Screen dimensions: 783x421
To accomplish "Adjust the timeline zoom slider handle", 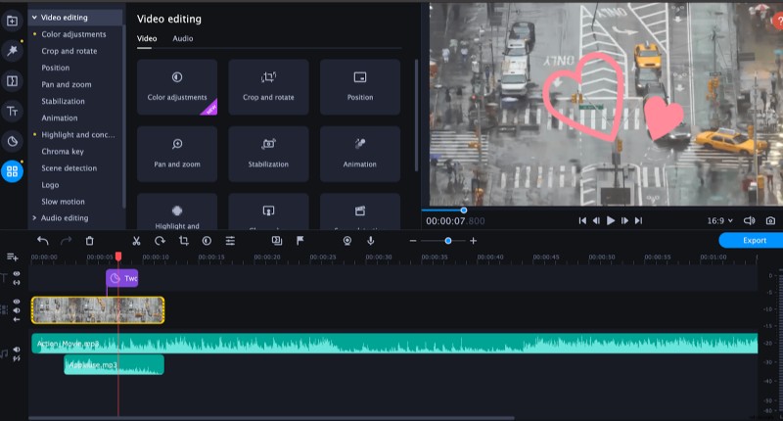I will coord(448,241).
